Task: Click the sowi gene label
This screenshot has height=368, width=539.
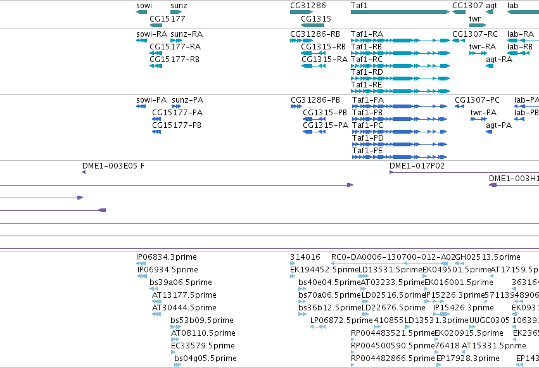Action: [x=144, y=6]
